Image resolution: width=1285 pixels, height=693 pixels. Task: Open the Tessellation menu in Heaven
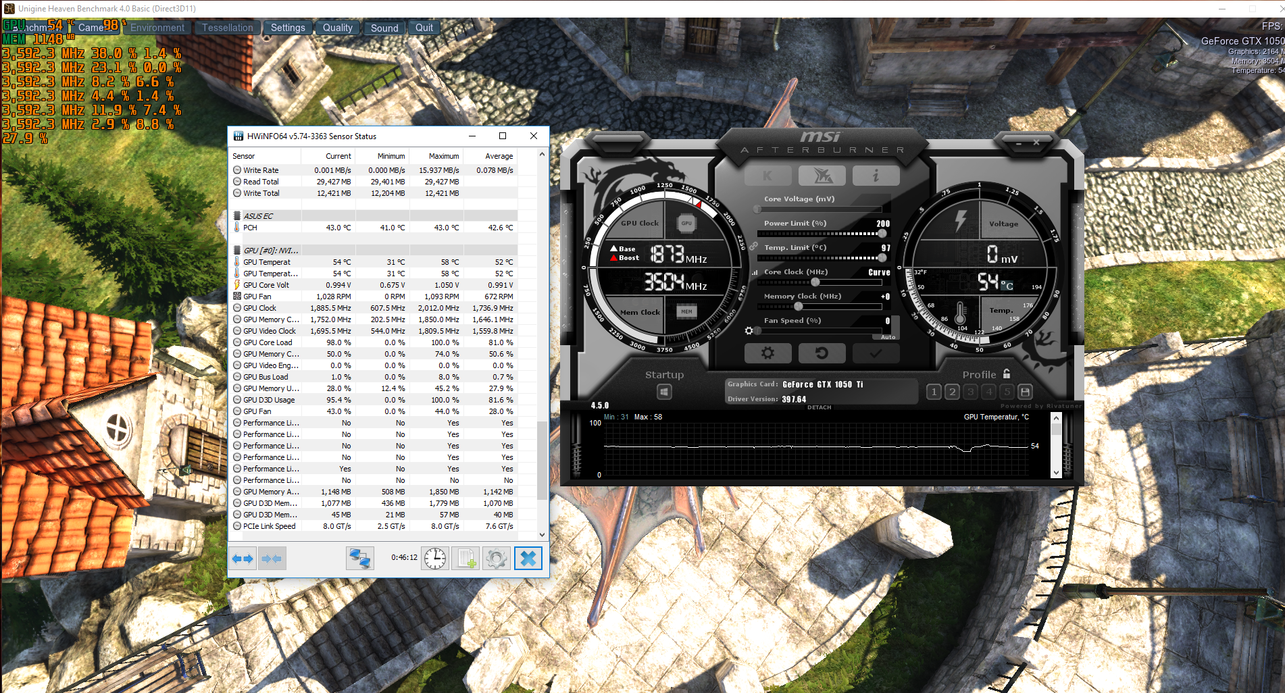click(x=228, y=28)
